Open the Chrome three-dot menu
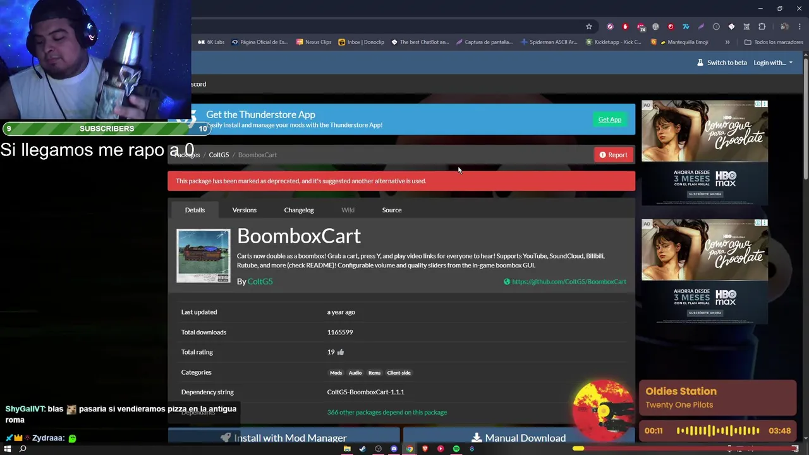809x455 pixels. [x=800, y=27]
